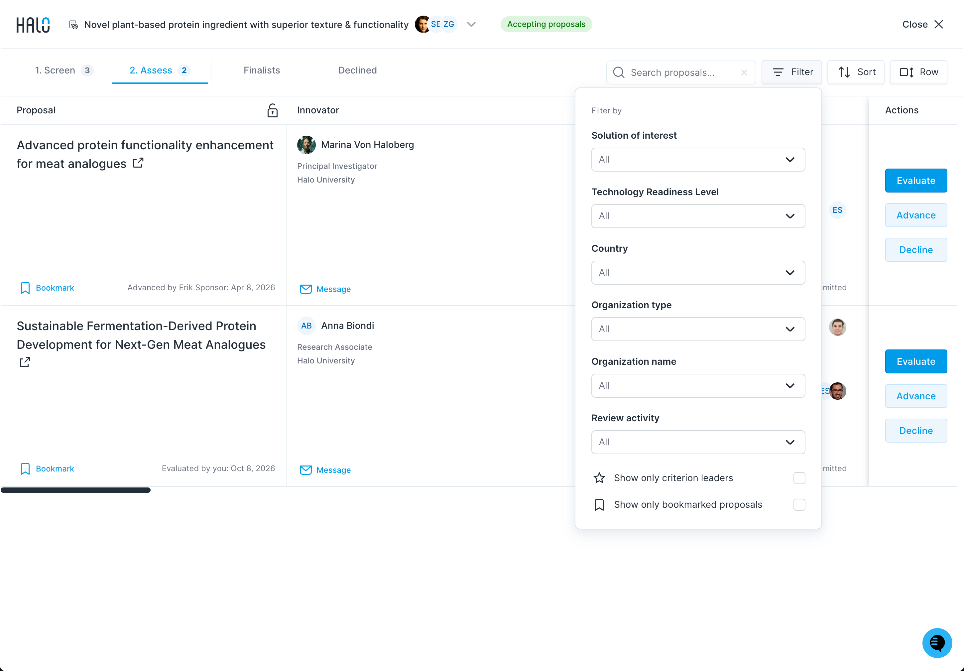Open the Country filter dropdown
This screenshot has width=964, height=671.
698,273
